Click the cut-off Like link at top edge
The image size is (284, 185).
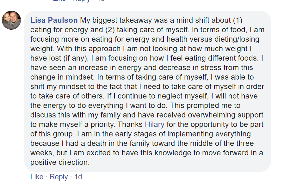click(x=59, y=1)
